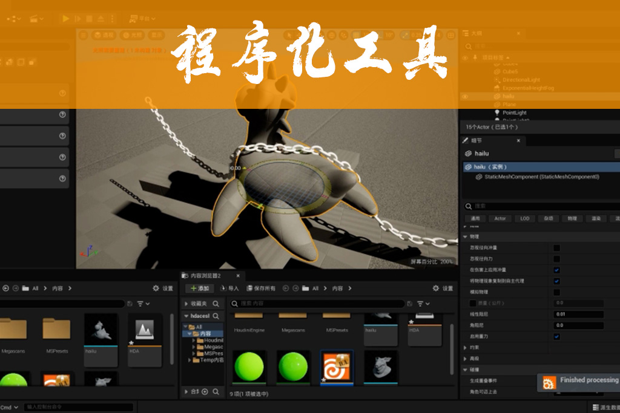Select the 通用 filter in Details

click(x=475, y=218)
